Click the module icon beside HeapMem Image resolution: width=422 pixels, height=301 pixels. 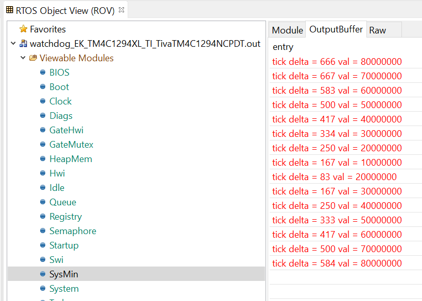(43, 159)
